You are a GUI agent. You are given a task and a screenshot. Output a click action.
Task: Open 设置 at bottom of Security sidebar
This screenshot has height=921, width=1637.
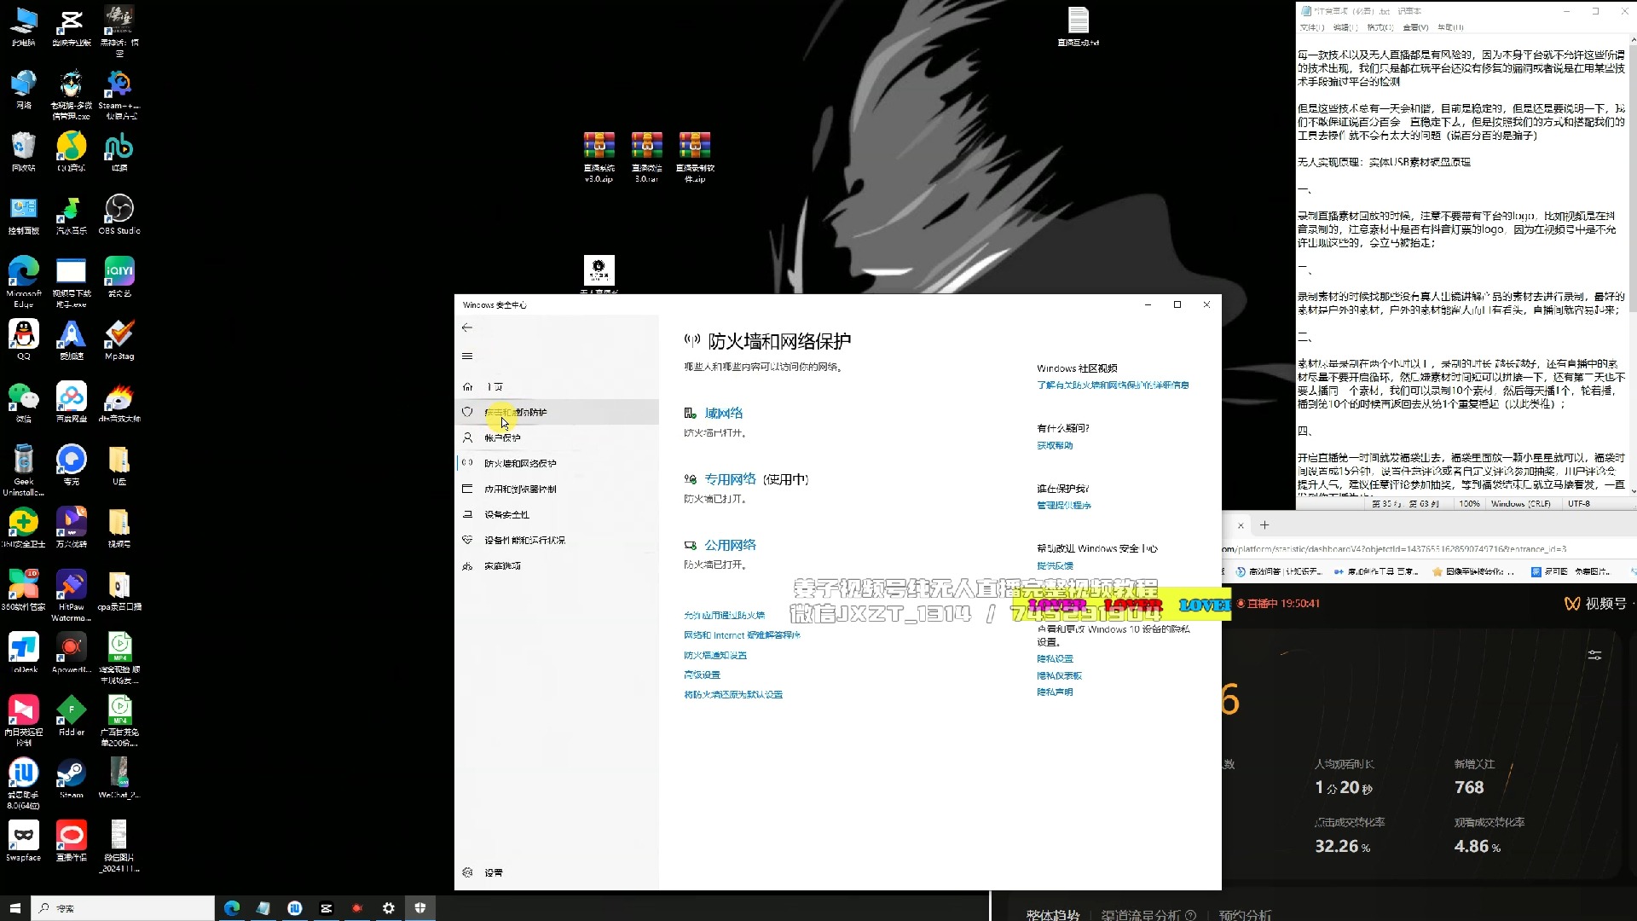click(x=557, y=872)
